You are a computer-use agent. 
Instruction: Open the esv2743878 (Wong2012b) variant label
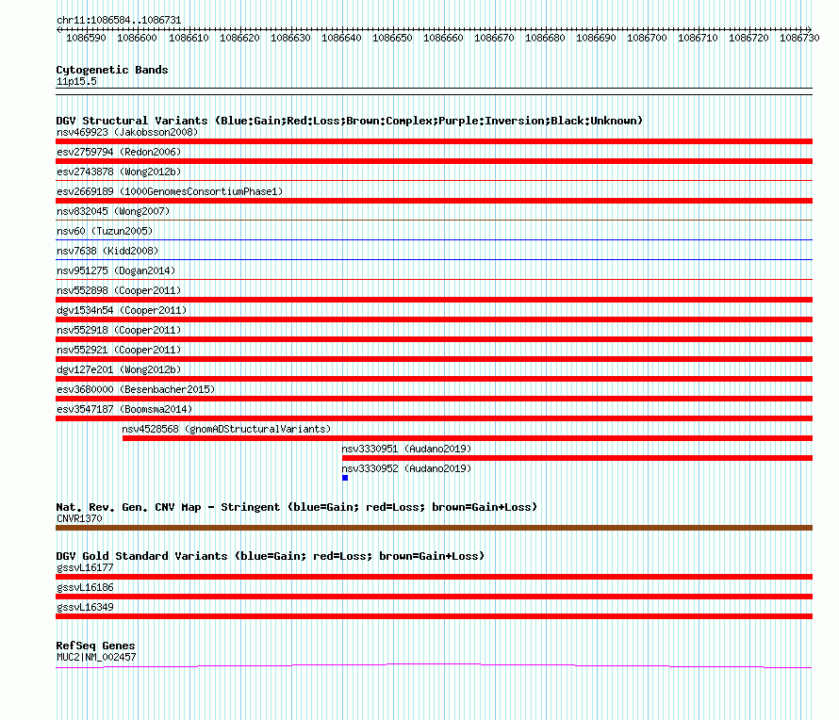click(119, 172)
